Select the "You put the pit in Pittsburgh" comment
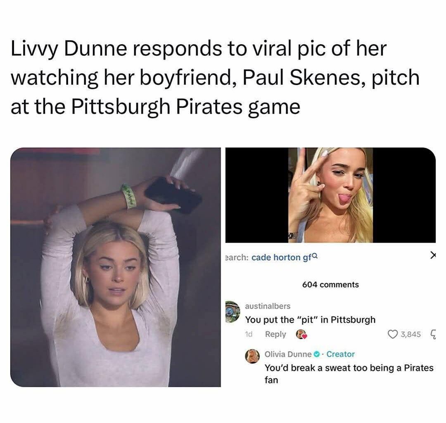The image size is (446, 423). pyautogui.click(x=310, y=320)
